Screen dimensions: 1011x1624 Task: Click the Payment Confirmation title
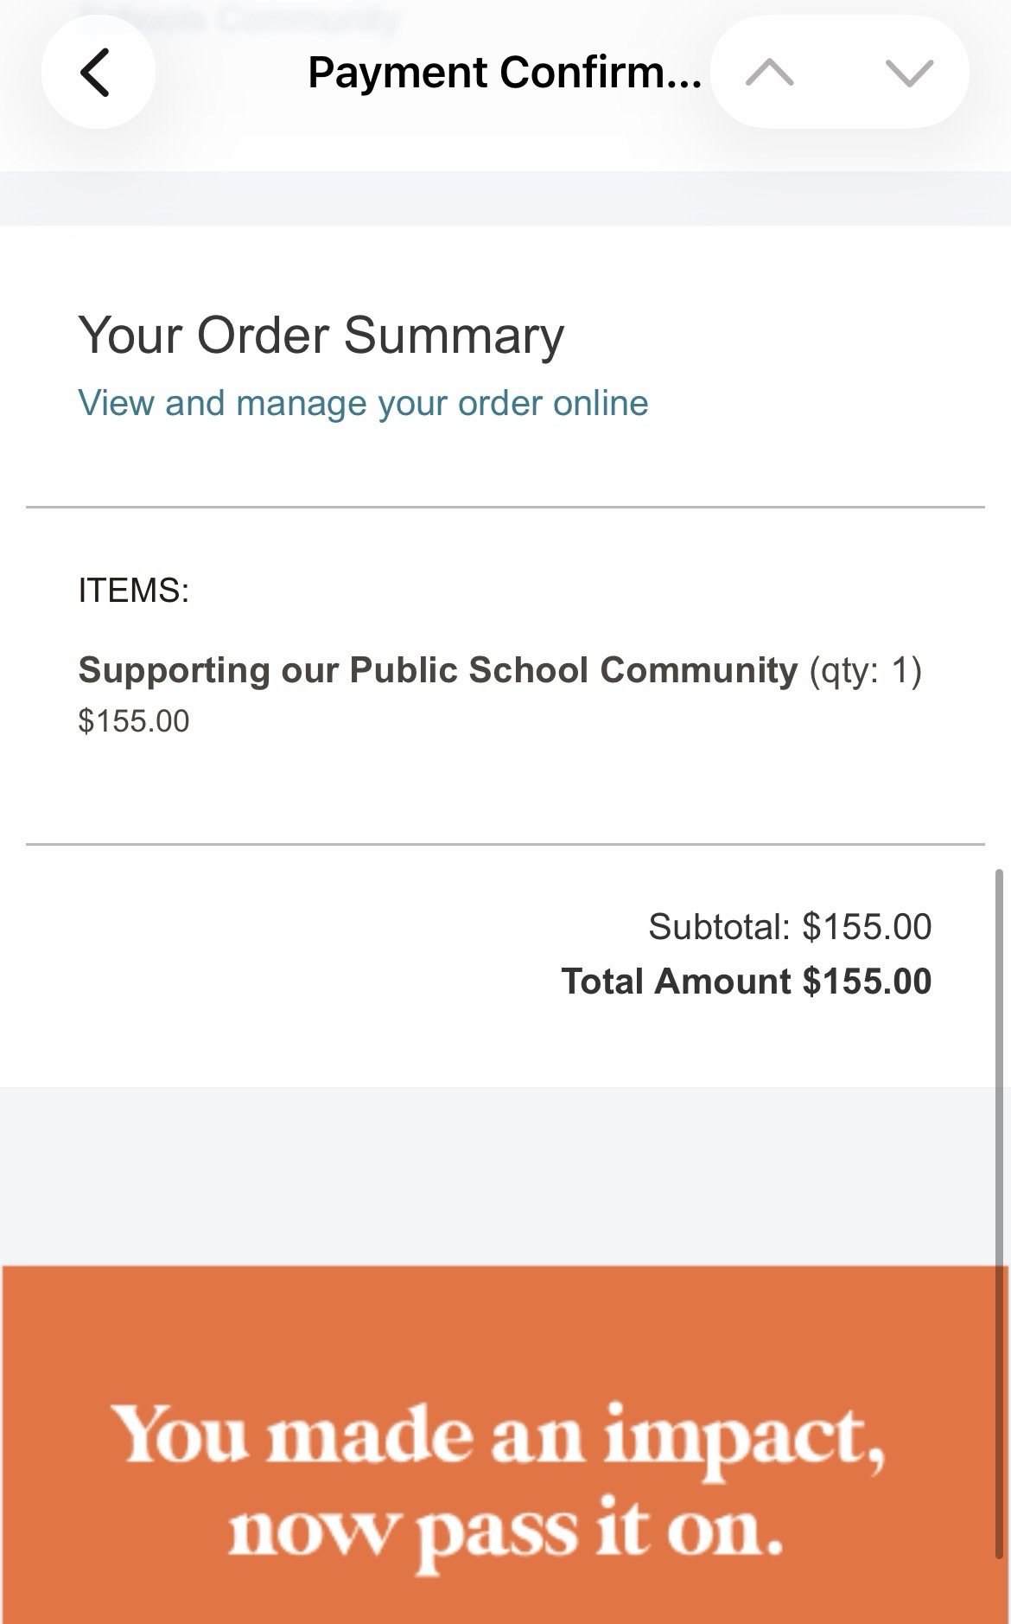point(504,73)
